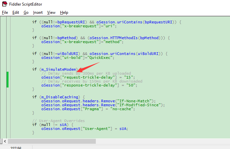Click the "ui-bold" key string
Screen dimensions: 230x149
72,58
